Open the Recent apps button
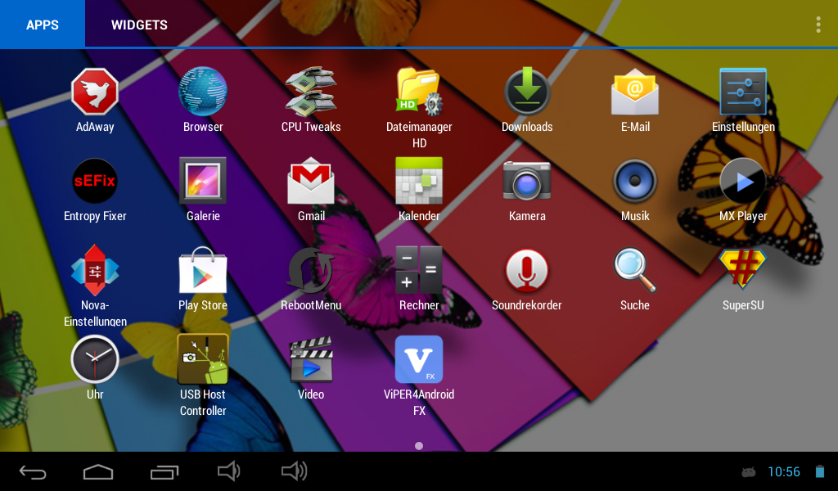 164,471
